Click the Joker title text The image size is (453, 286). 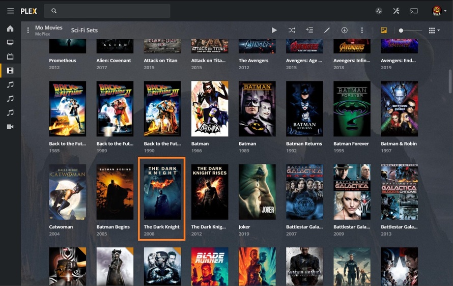pos(244,227)
